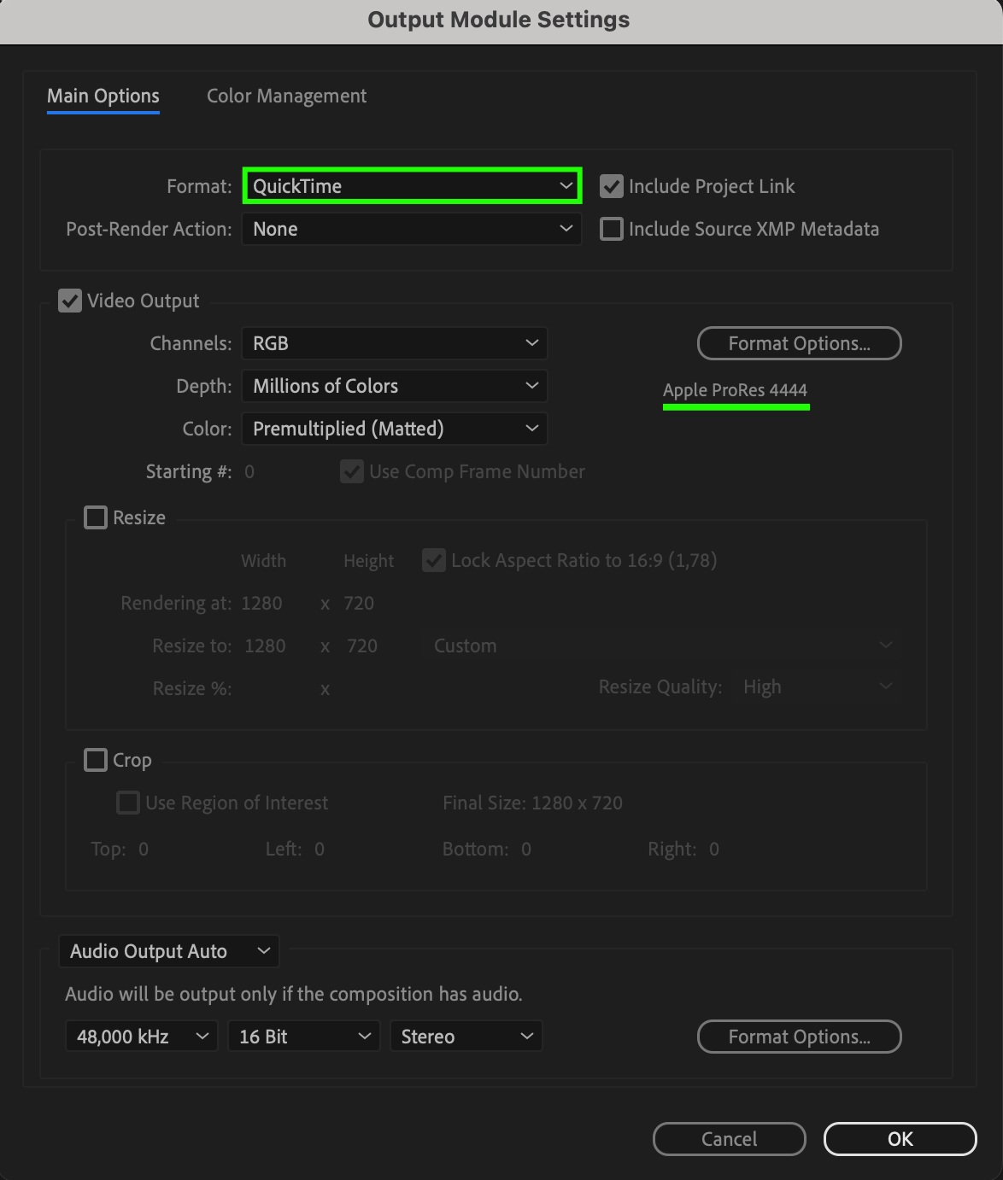Change the 48,000 kHz sample rate dropdown
1003x1180 pixels.
click(x=142, y=1037)
